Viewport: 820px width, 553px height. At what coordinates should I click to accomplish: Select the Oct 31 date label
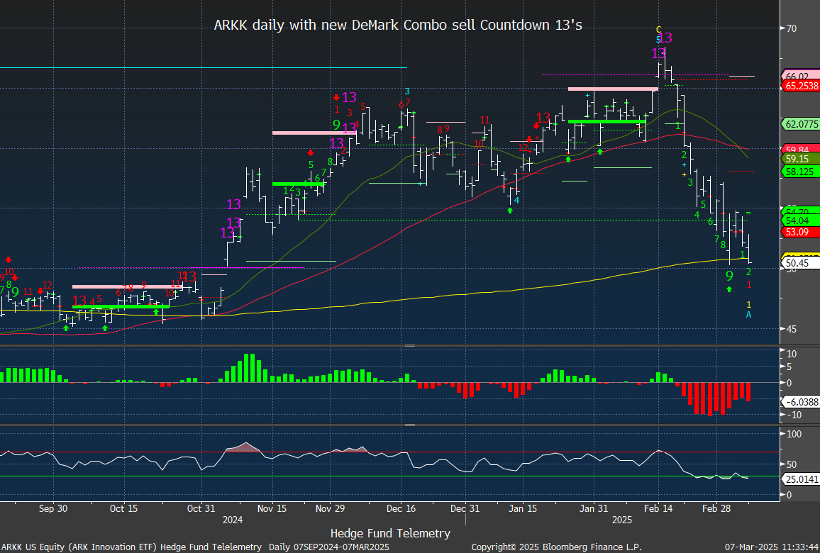click(201, 508)
